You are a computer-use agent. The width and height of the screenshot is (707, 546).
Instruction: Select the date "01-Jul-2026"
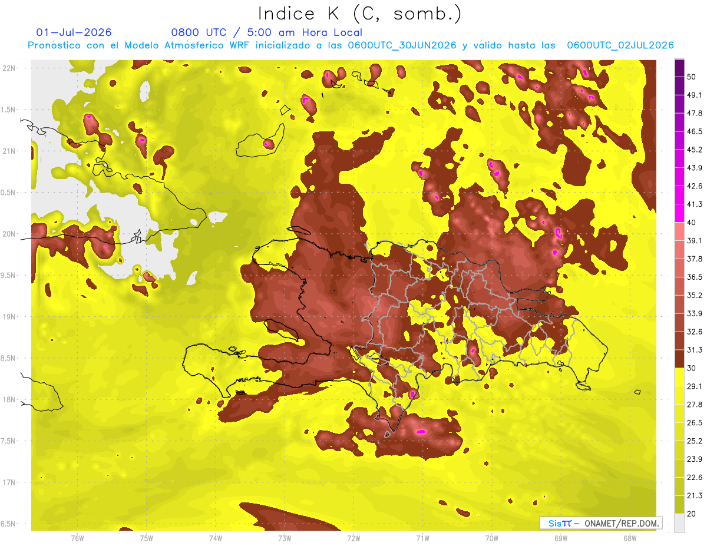(74, 32)
